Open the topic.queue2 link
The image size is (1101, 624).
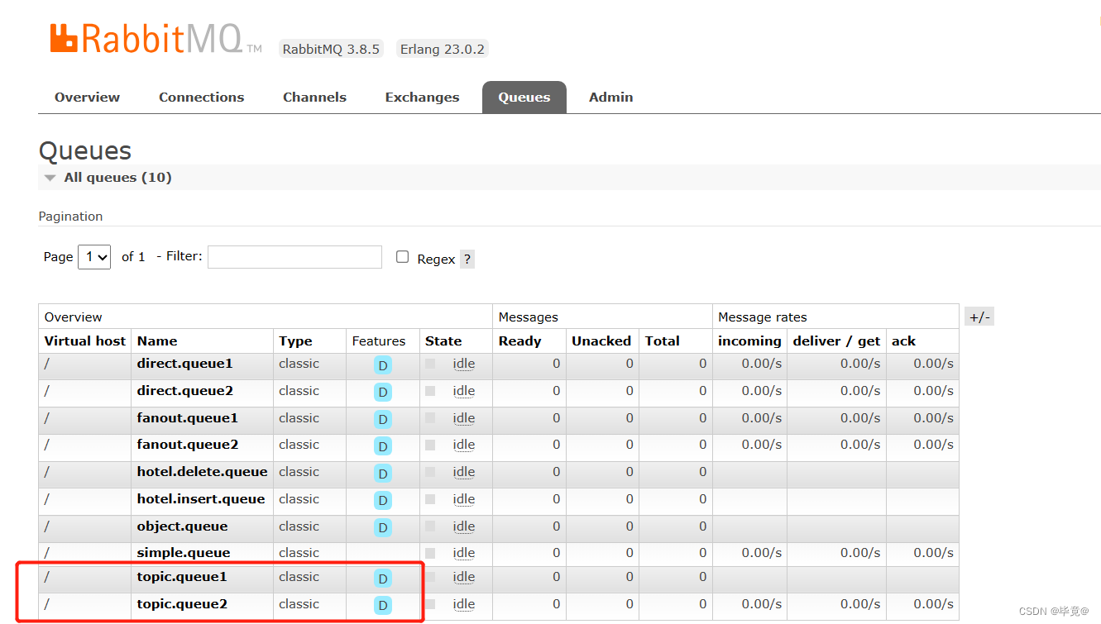[182, 604]
